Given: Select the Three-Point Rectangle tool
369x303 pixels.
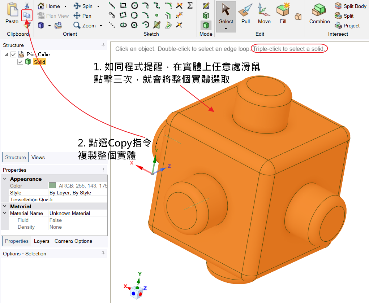Looking at the screenshot, I should (123, 16).
